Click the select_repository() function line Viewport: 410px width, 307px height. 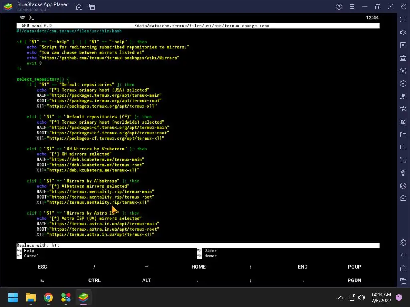coord(43,79)
